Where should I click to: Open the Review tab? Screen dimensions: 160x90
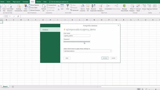[38, 2]
